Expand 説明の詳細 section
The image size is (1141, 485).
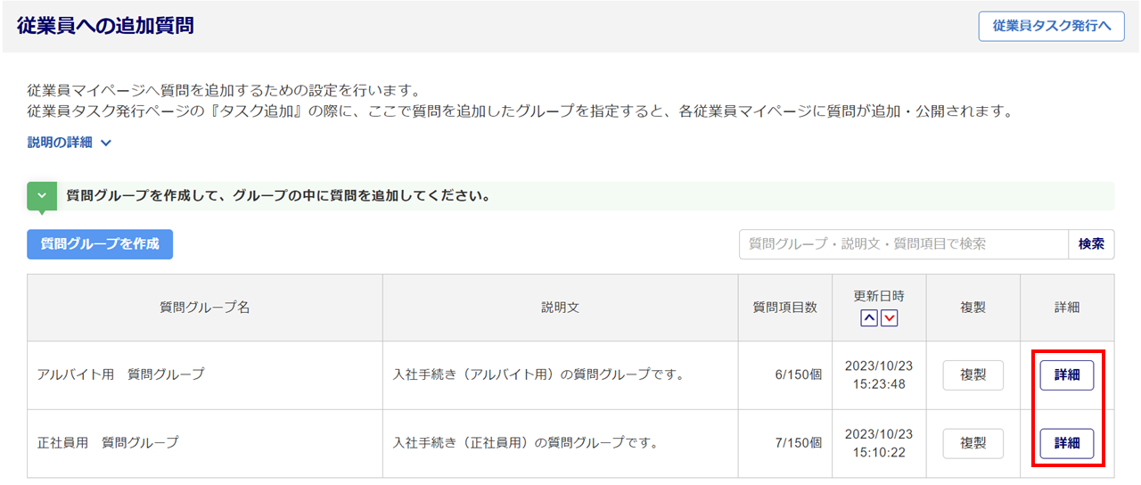(70, 142)
